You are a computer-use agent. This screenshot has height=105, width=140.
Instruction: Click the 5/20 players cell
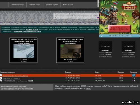(x=121, y=81)
